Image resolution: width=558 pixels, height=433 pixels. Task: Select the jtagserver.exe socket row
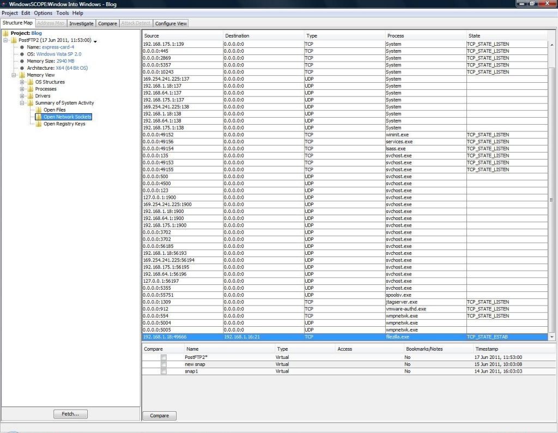pos(345,302)
